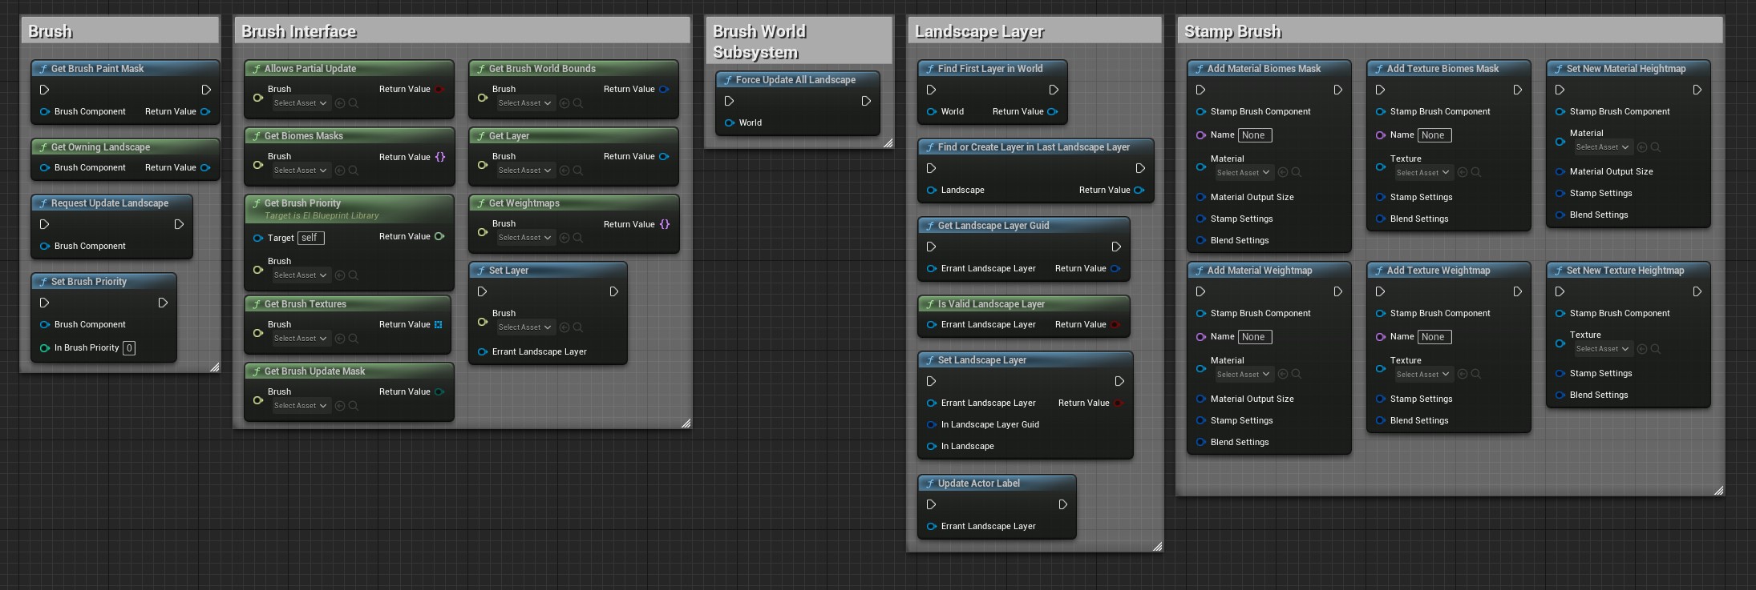Viewport: 1756px width, 590px height.
Task: Click map Return Value pin of Get Biomes Masks
Action: coord(439,157)
